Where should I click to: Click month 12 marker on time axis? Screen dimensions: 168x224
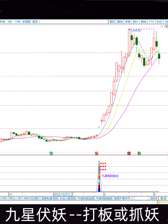(10, 194)
